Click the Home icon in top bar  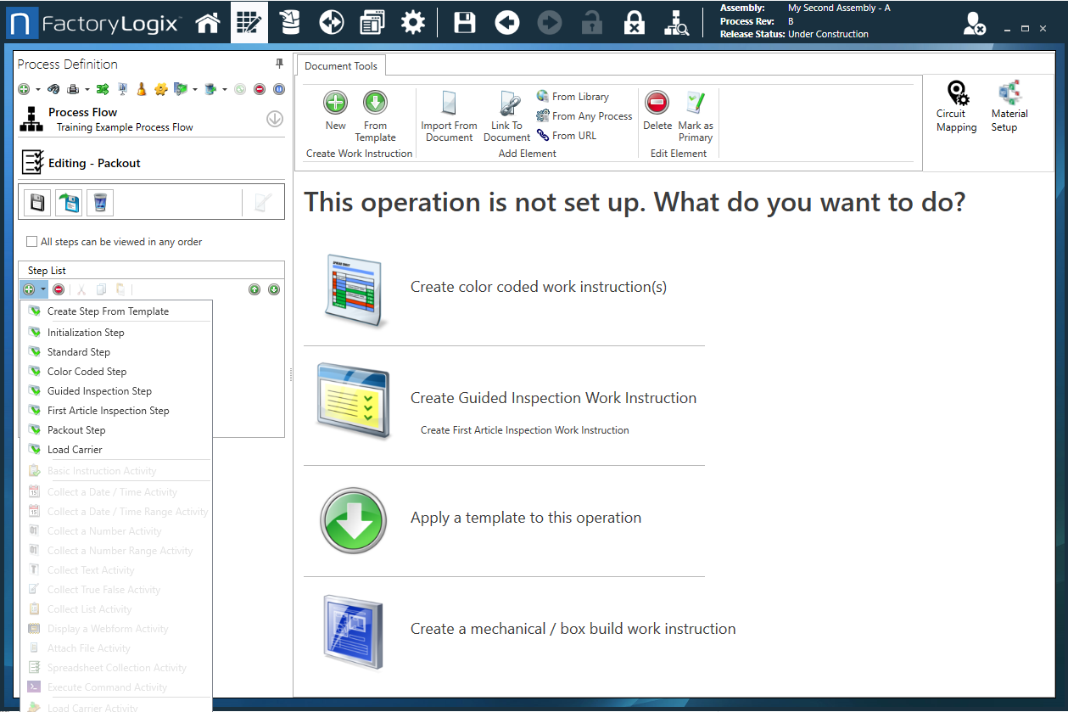click(x=208, y=22)
